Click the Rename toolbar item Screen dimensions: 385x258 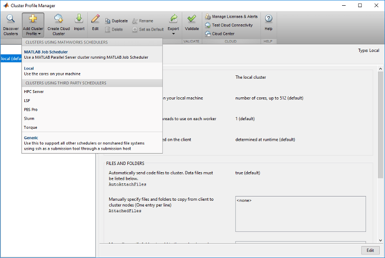143,21
